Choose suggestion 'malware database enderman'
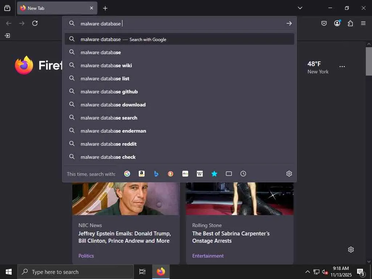 pos(179,130)
